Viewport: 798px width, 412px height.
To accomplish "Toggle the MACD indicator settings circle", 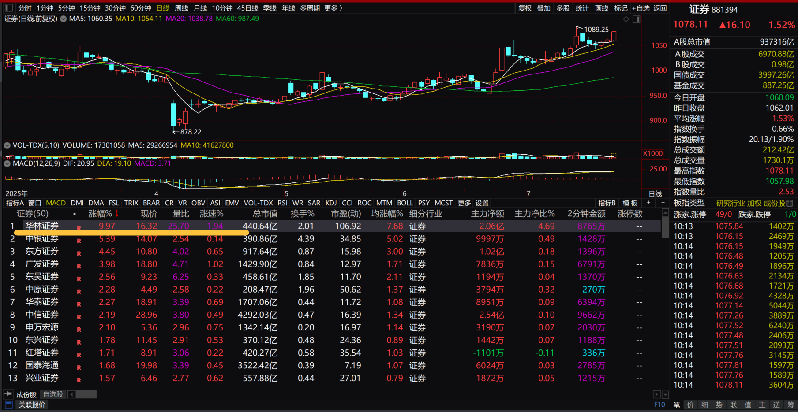I will coord(7,163).
